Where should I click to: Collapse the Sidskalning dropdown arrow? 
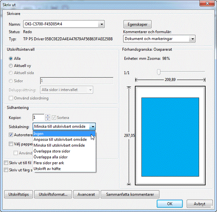(x=93, y=126)
